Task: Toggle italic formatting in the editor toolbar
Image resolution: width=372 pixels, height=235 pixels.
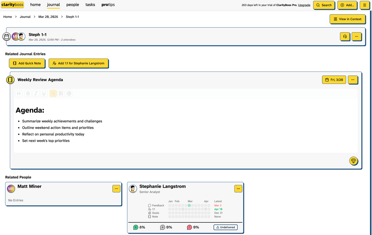Action: pos(36,93)
